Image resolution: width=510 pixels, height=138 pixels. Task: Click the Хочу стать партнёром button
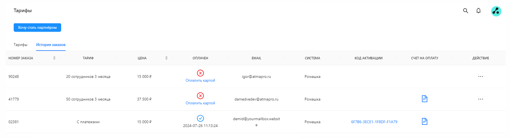pos(37,28)
